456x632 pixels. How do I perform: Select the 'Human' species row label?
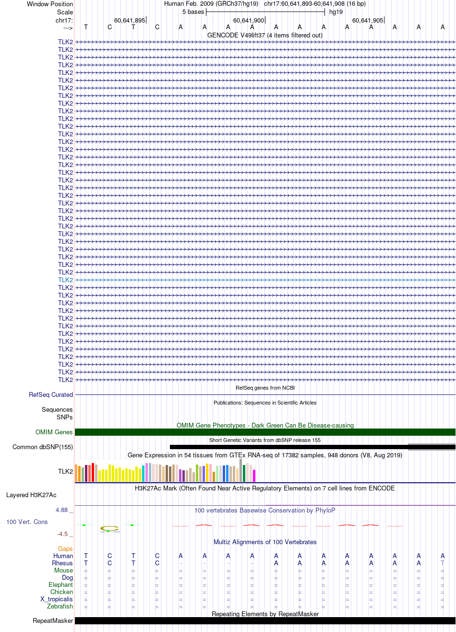pyautogui.click(x=63, y=556)
